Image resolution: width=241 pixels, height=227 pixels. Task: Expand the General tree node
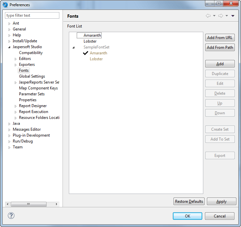click(x=9, y=29)
